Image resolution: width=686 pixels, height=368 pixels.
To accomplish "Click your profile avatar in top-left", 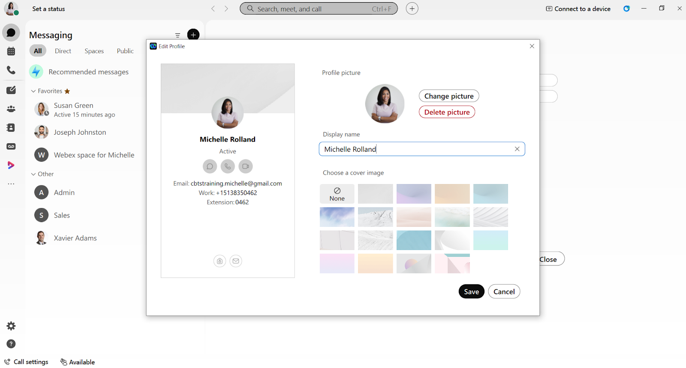I will [11, 9].
